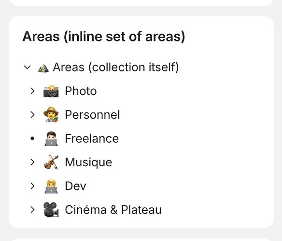The height and width of the screenshot is (241, 282).
Task: Expand the Musique item chevron
Action: click(x=32, y=162)
